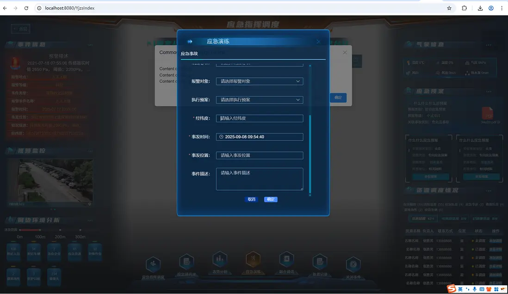Open the Sogou soft keyboard icon
This screenshot has width=508, height=294.
[x=482, y=289]
